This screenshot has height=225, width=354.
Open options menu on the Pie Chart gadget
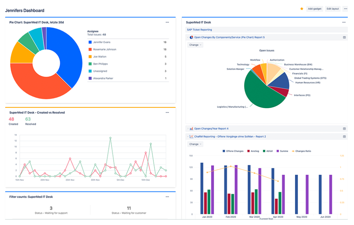(x=167, y=22)
